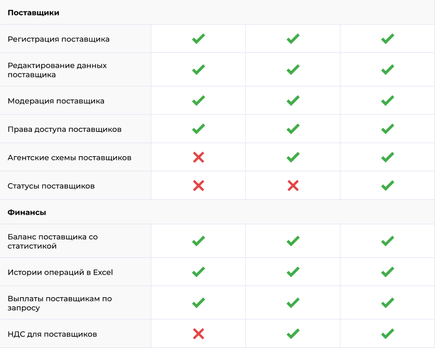435x348 pixels.
Task: Click the Модерация поставщика row label
Action: [x=56, y=101]
